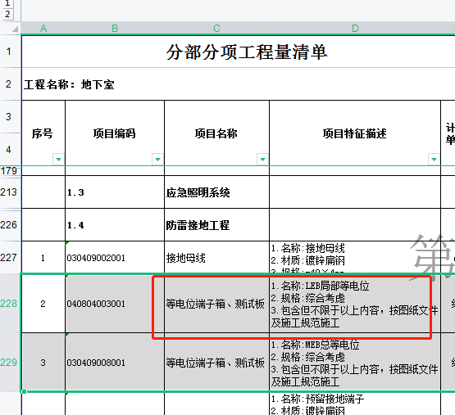Image resolution: width=455 pixels, height=415 pixels.
Task: Click description cell with LEB局部等电位
Action: pos(355,304)
